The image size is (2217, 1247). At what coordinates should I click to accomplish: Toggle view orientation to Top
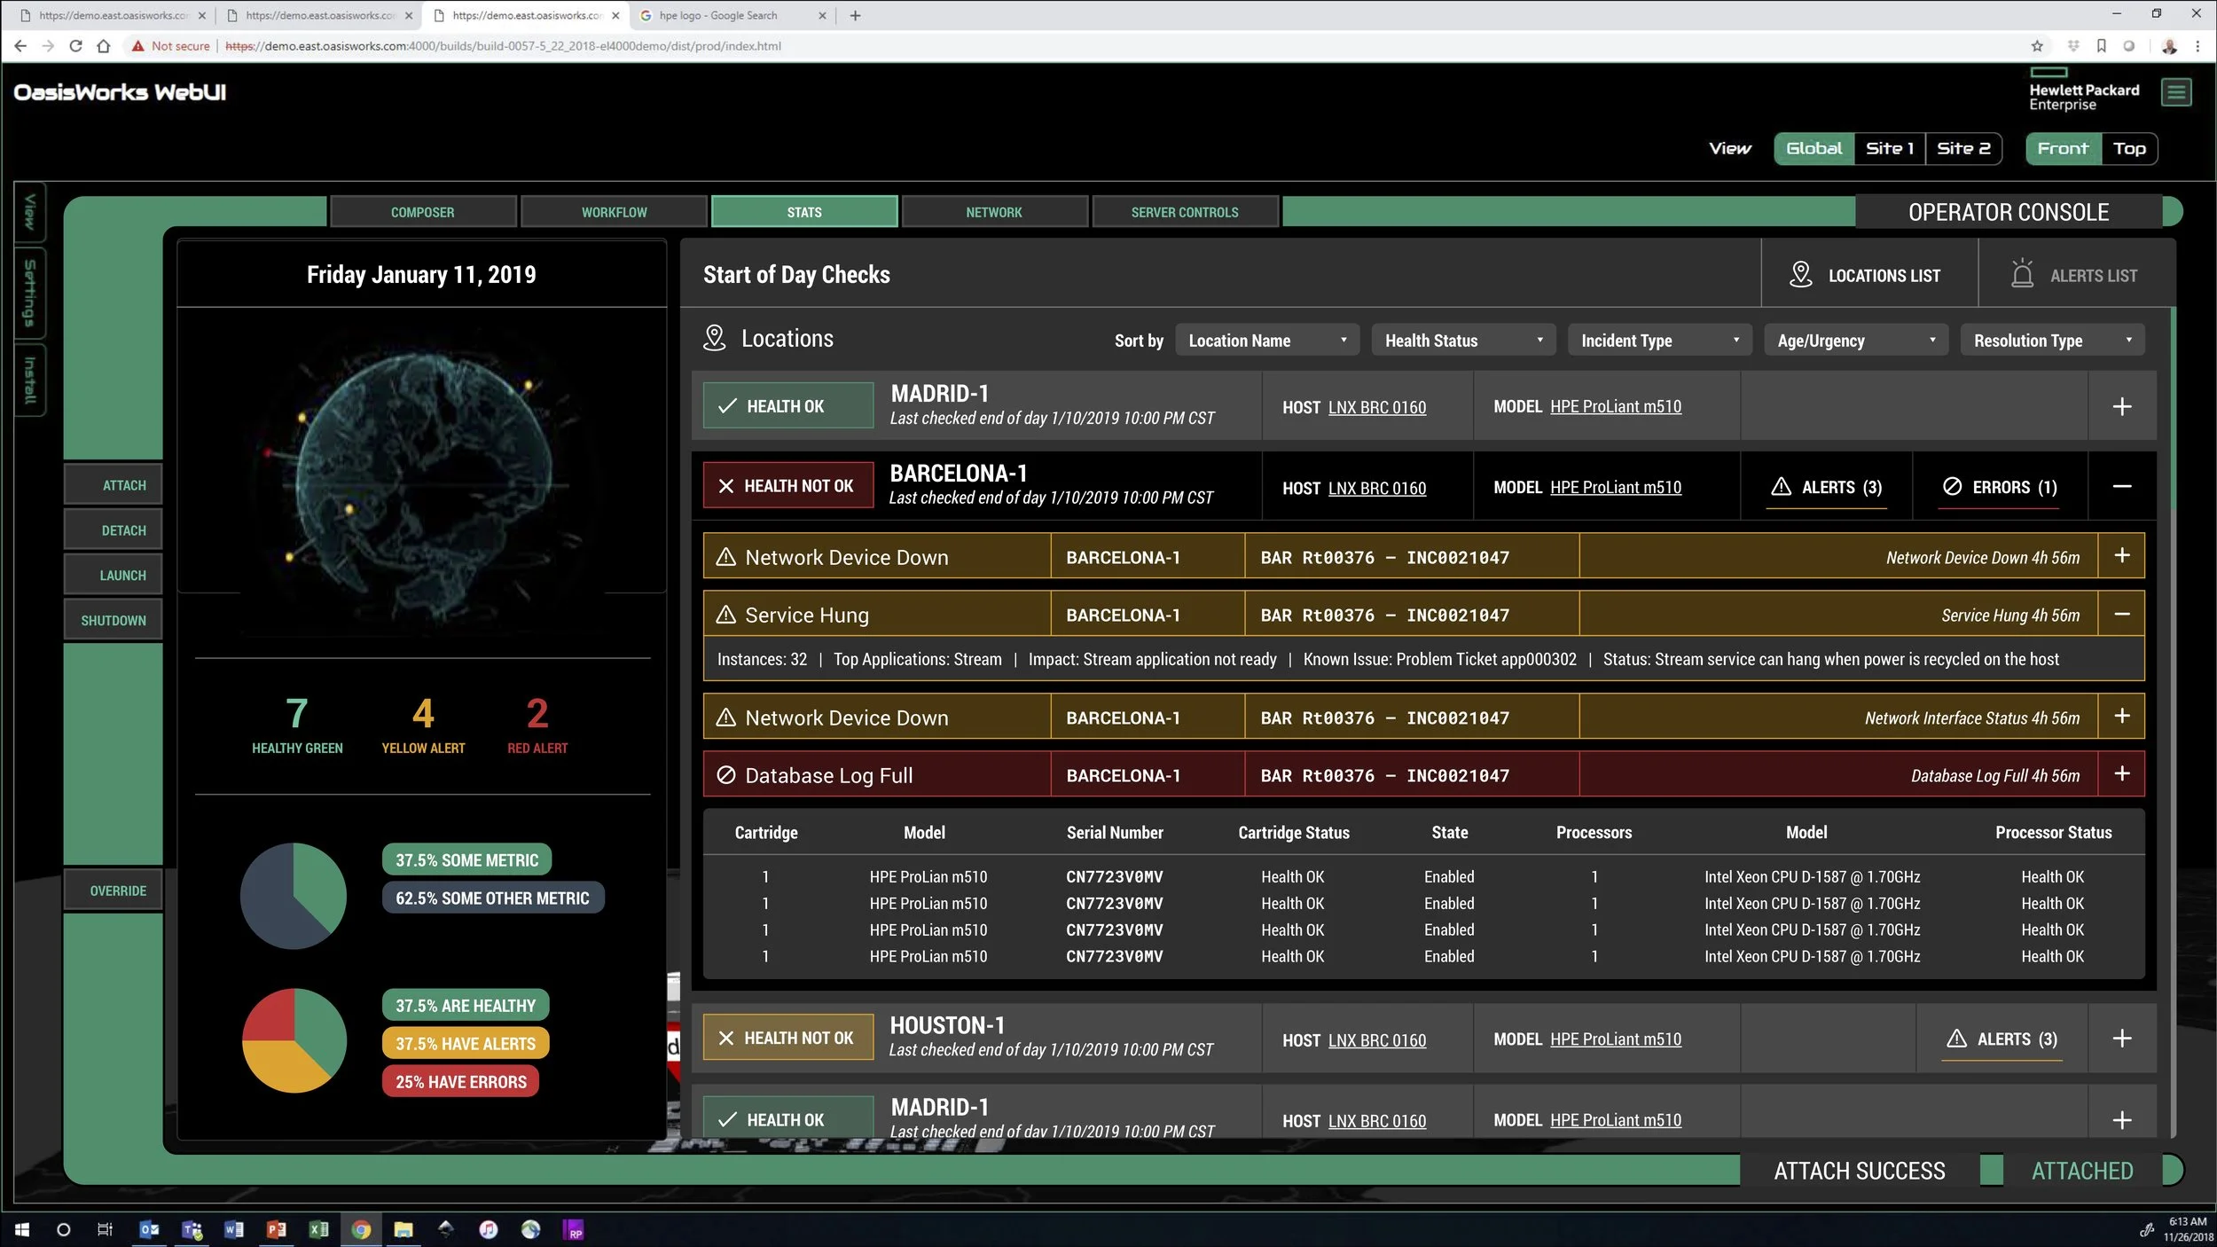coord(2128,149)
